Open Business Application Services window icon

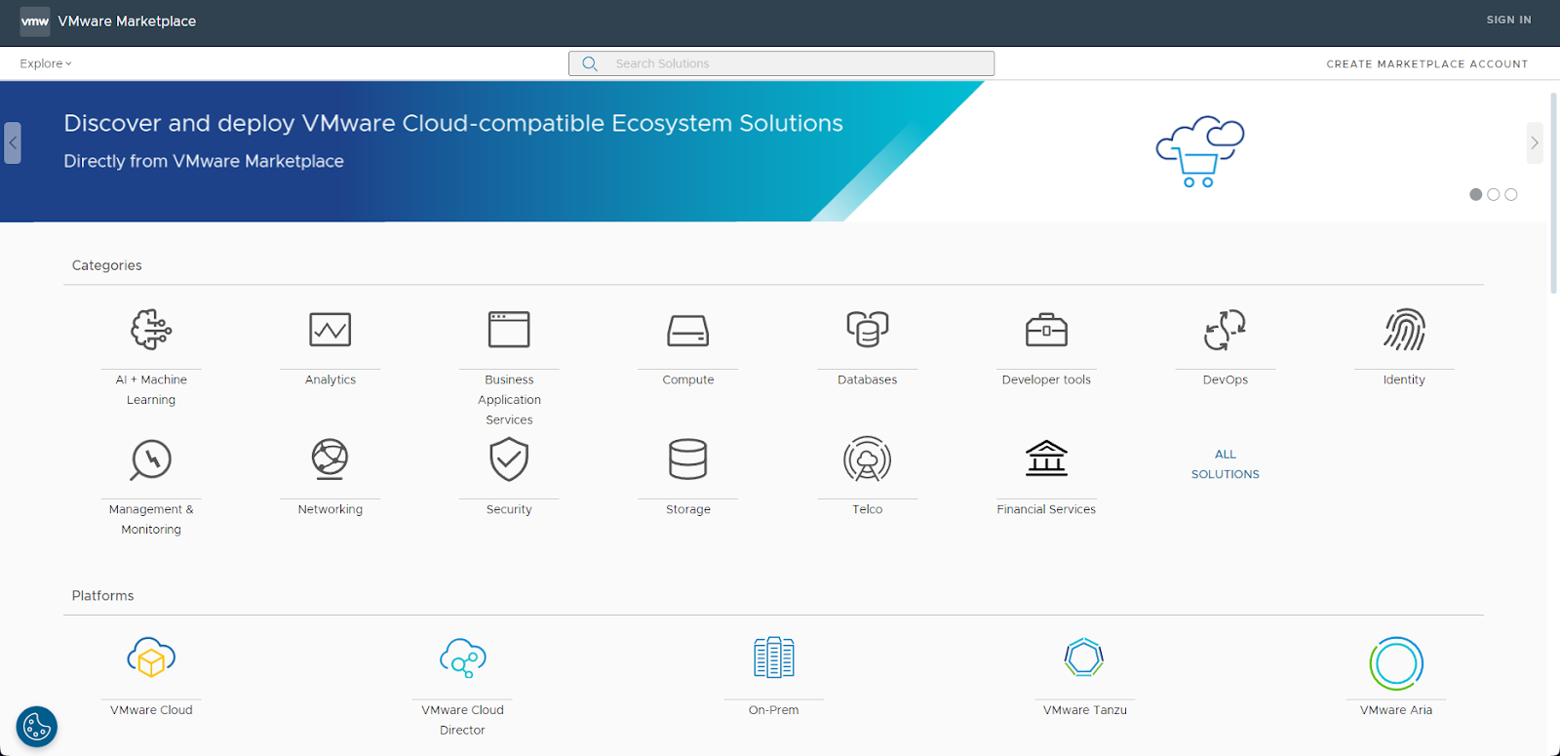click(509, 330)
